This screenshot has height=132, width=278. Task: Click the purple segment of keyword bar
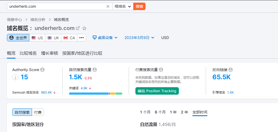pos(109,94)
